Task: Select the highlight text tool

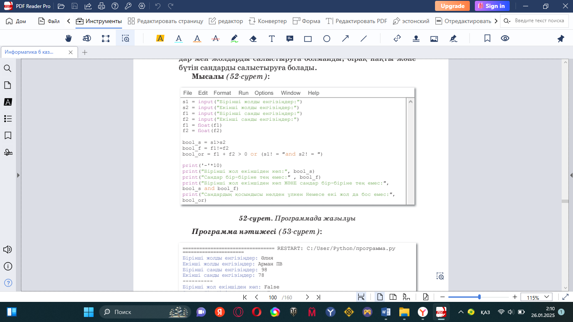Action: coord(160,39)
